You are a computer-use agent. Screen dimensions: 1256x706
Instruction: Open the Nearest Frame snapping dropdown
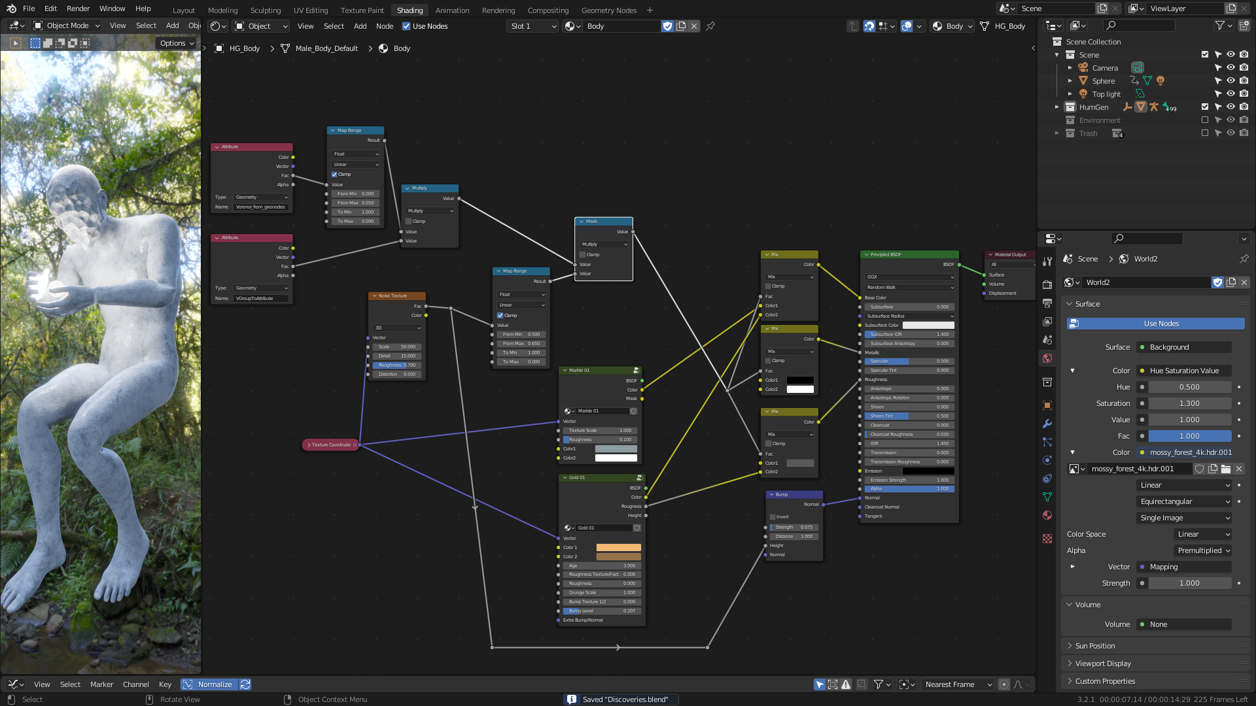click(958, 684)
